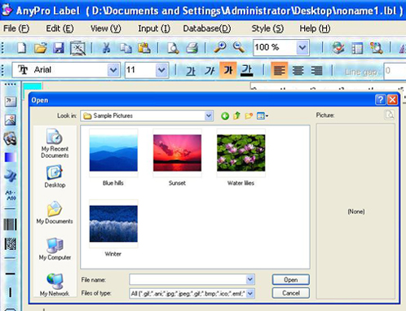This screenshot has width=406, height=311.
Task: Click the New document icon
Action: (x=22, y=48)
